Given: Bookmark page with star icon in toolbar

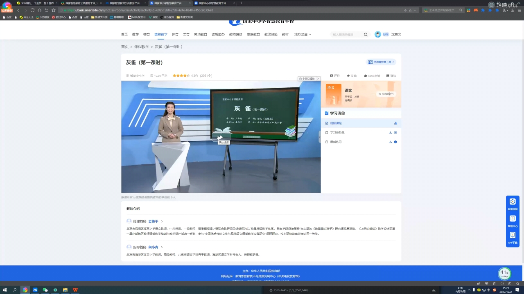Looking at the screenshot, I should [53, 10].
